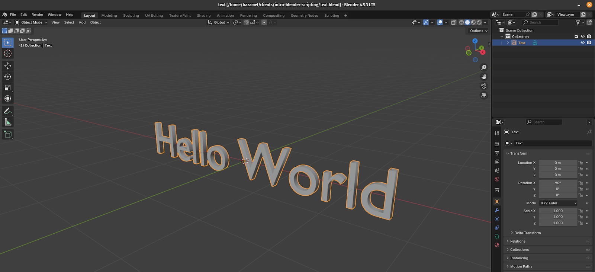Click the Options button in viewport
The height and width of the screenshot is (272, 595).
coord(478,31)
